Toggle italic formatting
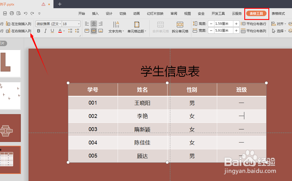292x181 pixels. pos(45,31)
